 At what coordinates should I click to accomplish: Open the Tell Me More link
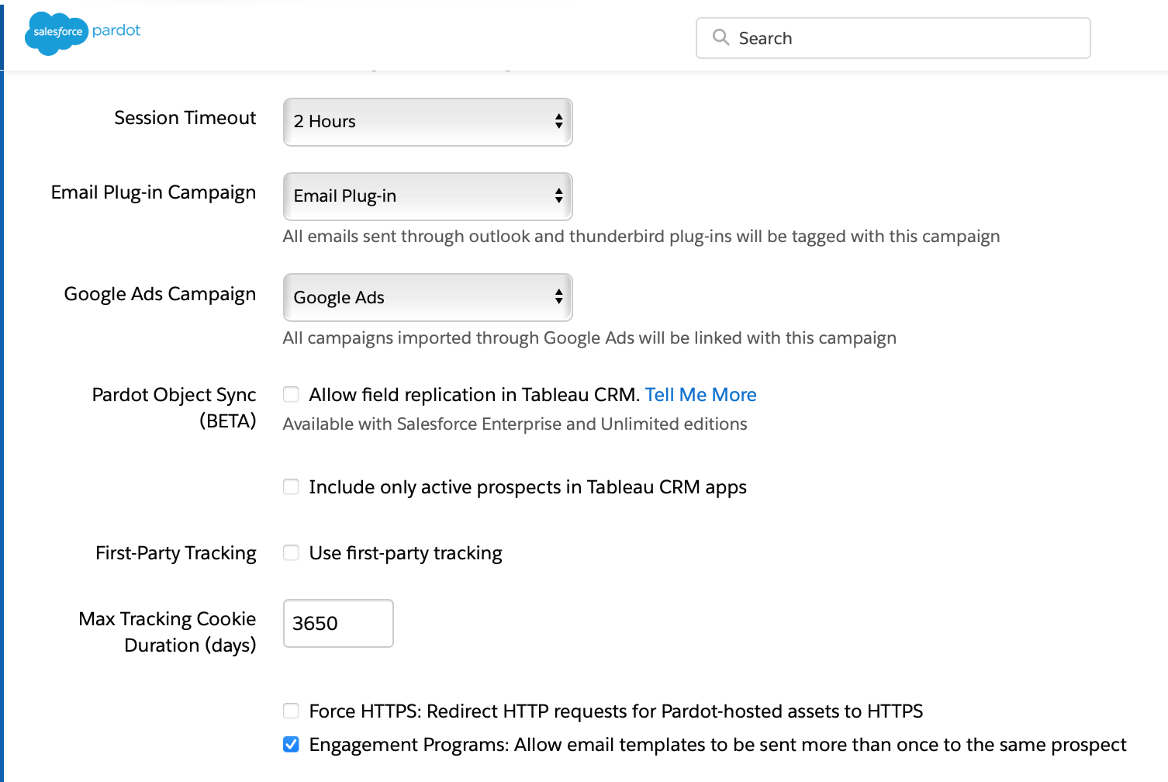700,395
